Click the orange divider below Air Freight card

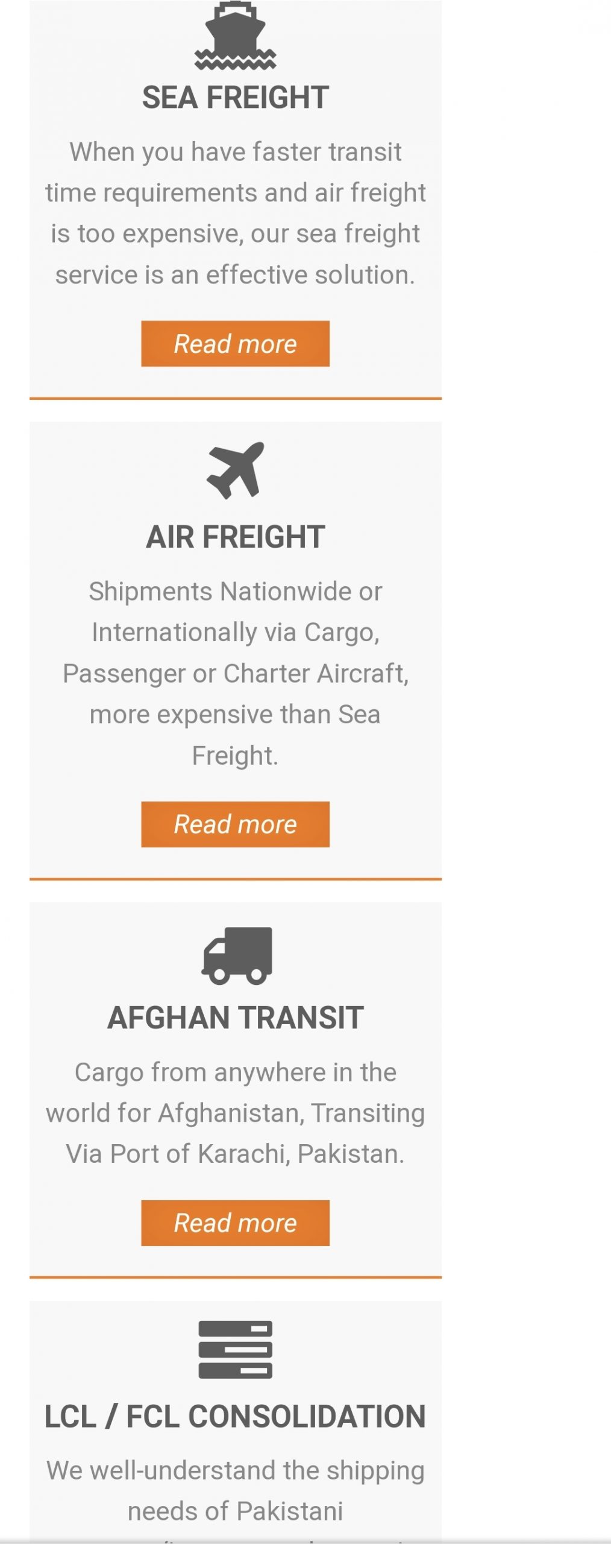(236, 879)
